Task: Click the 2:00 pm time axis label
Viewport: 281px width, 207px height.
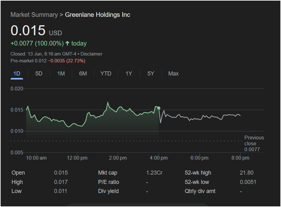Action: 118,158
